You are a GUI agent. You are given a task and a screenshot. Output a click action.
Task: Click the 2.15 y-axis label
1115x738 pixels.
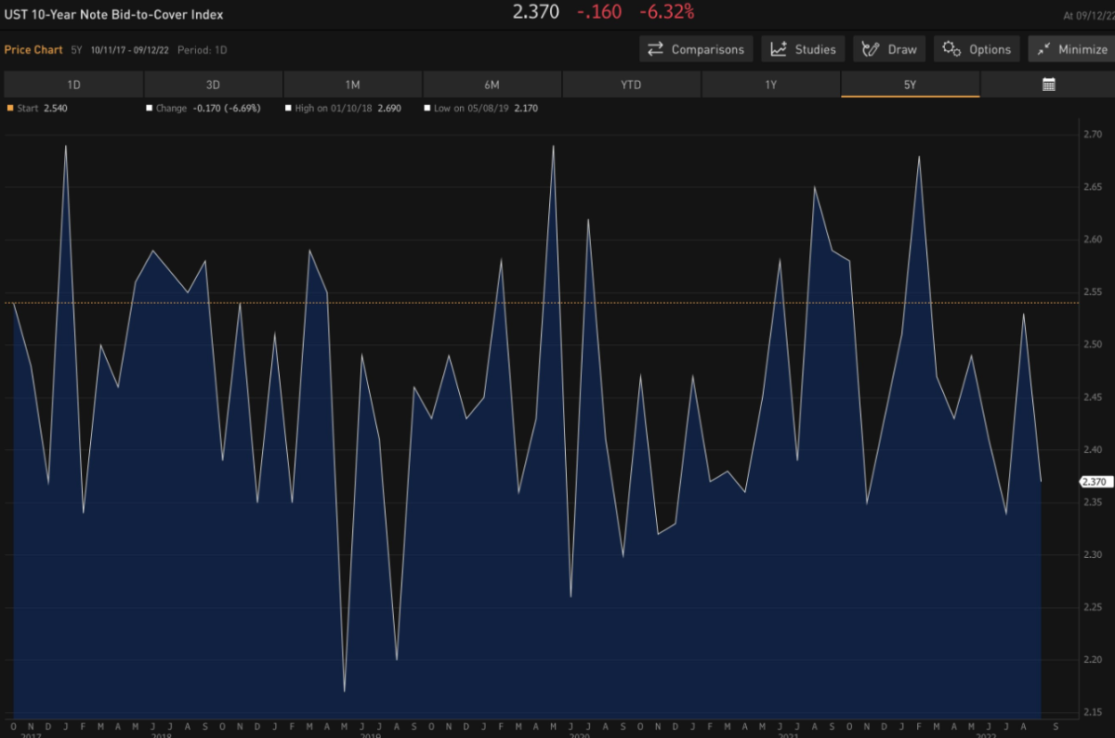1092,712
